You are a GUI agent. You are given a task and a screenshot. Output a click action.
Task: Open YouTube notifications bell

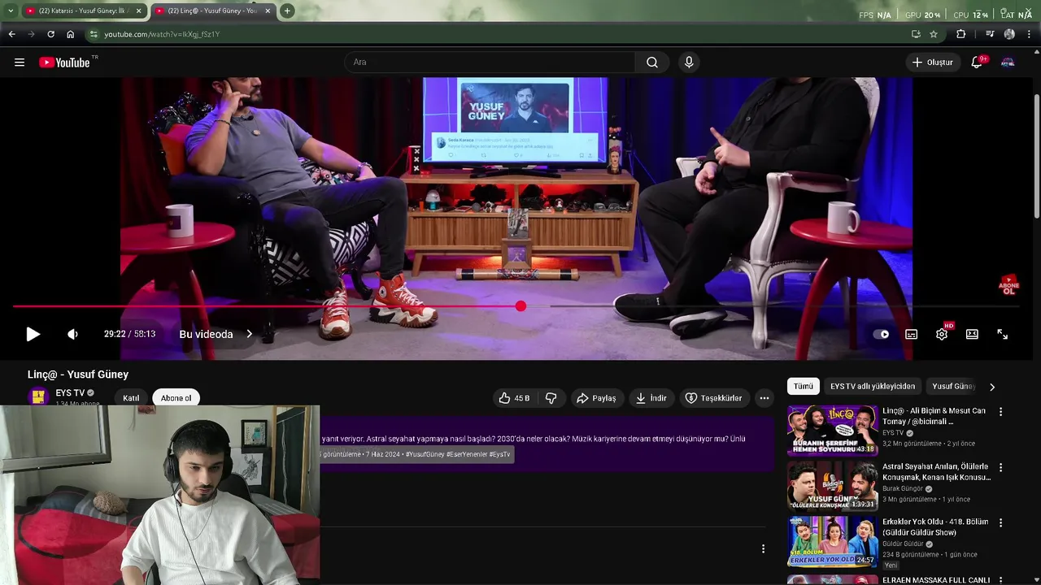(x=977, y=63)
